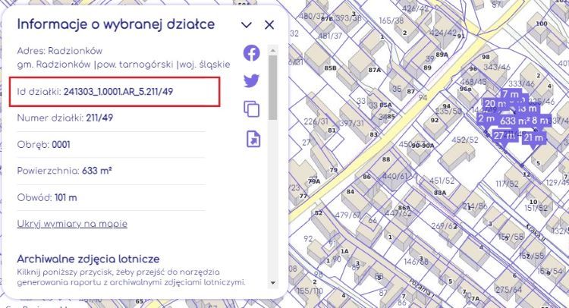The width and height of the screenshot is (569, 308).
Task: Click parcel label 146/68 on map
Action: 417,261
